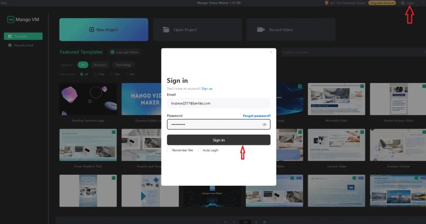Focus the Search a template field

click(353, 52)
